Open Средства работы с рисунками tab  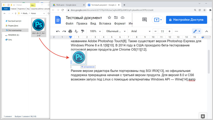tap(40, 9)
